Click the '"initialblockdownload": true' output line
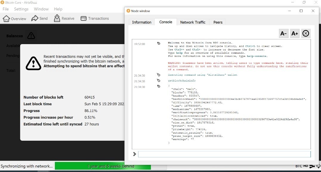321x172 pixels. (x=195, y=116)
